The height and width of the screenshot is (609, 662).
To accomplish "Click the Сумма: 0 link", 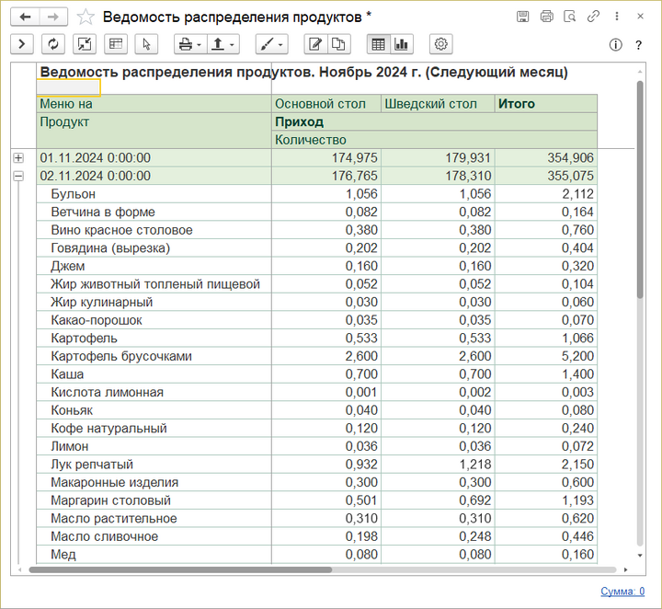I will (622, 592).
